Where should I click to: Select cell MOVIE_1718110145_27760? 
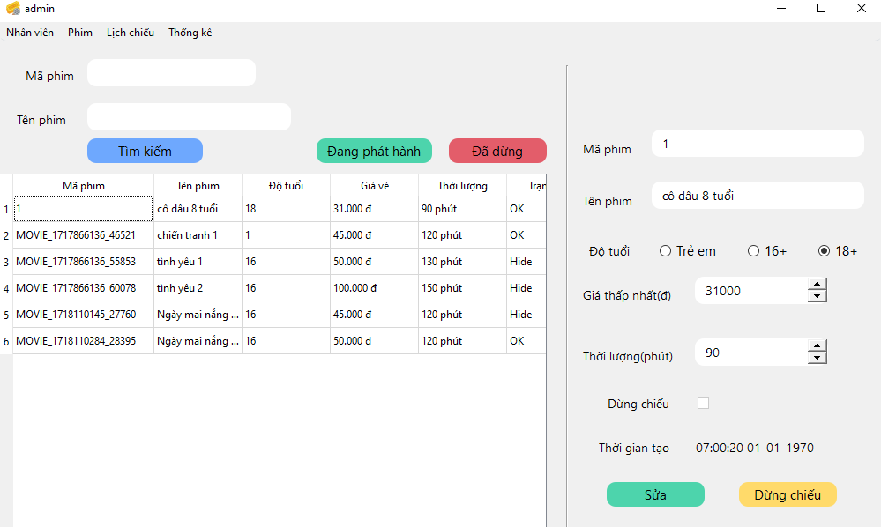tap(84, 315)
